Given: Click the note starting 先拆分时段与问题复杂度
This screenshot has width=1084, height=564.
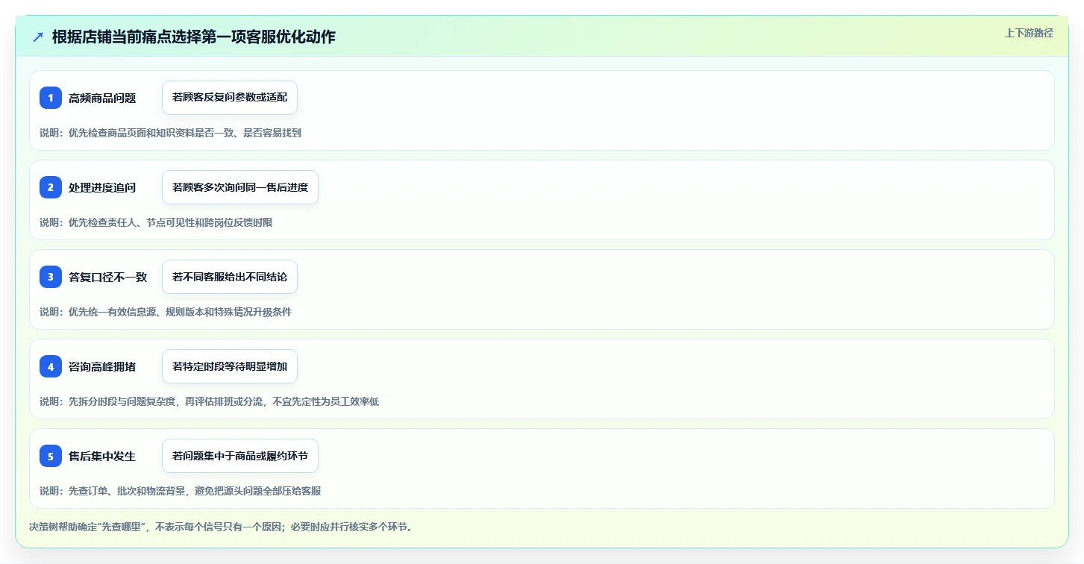Looking at the screenshot, I should coord(209,401).
